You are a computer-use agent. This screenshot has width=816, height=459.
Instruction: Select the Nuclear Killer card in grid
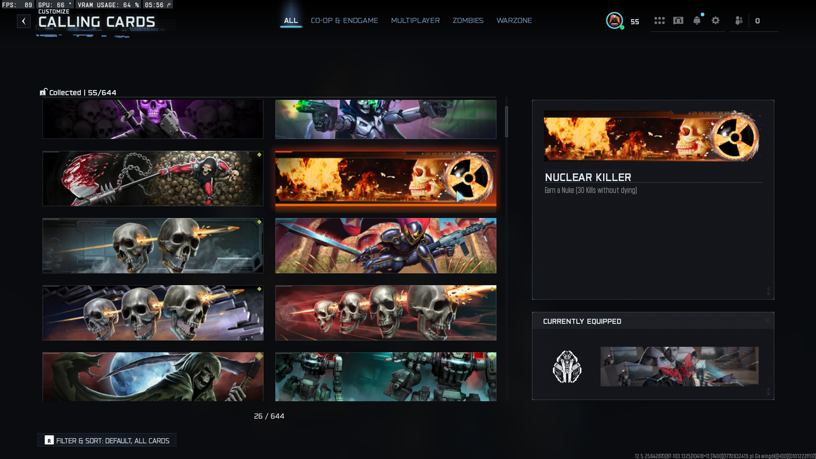[x=386, y=178]
